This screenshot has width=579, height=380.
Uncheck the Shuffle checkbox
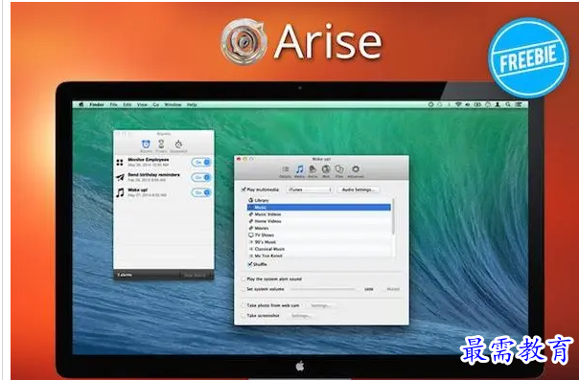250,264
